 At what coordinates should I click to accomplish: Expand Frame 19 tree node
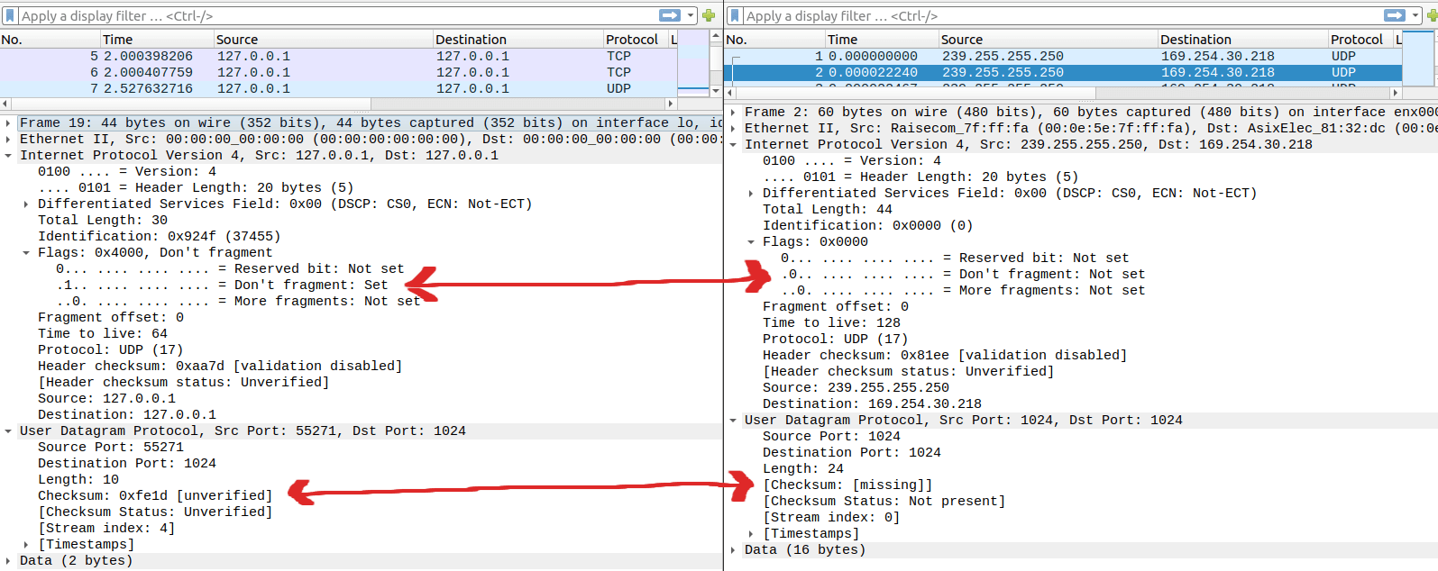point(9,122)
